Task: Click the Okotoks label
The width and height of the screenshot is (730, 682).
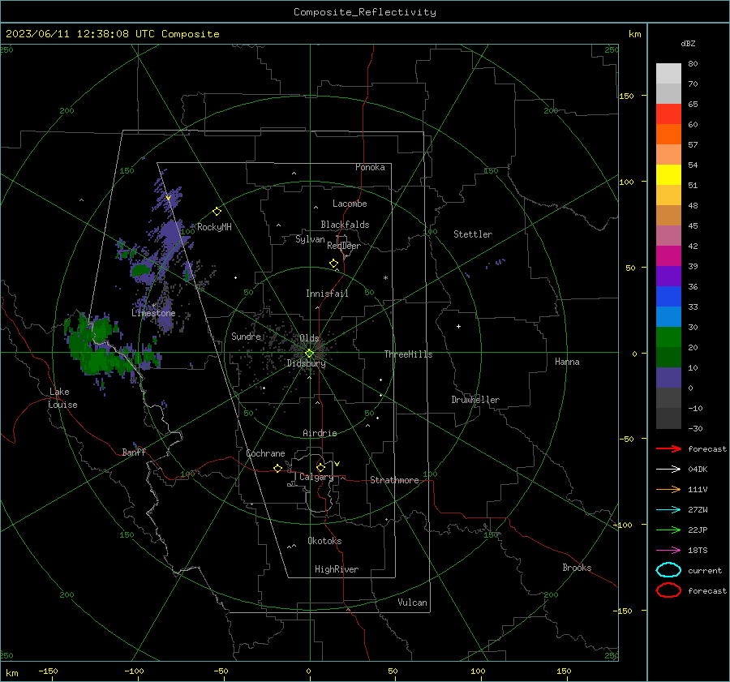Action: 324,541
